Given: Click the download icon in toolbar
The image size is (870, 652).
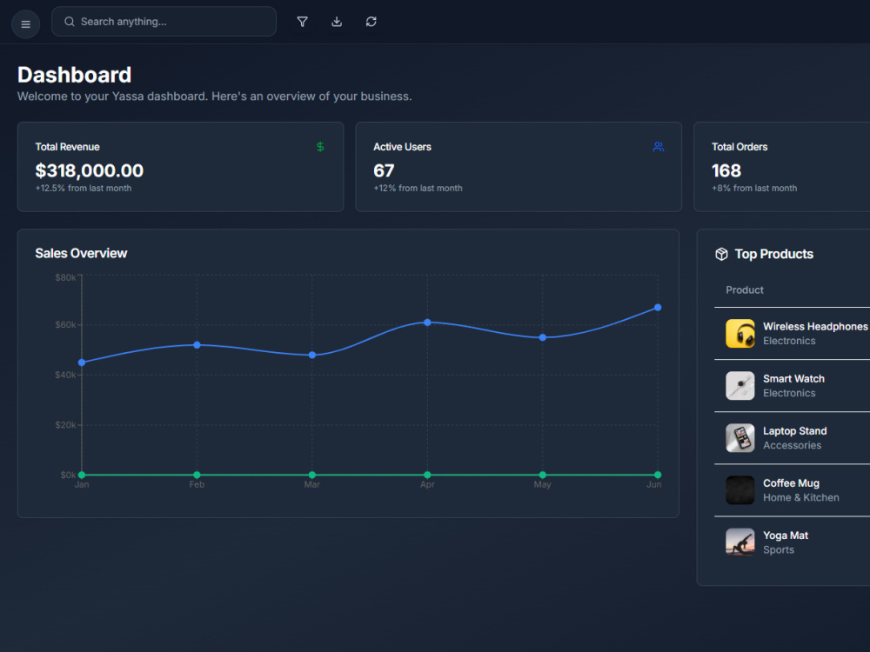Looking at the screenshot, I should point(337,22).
